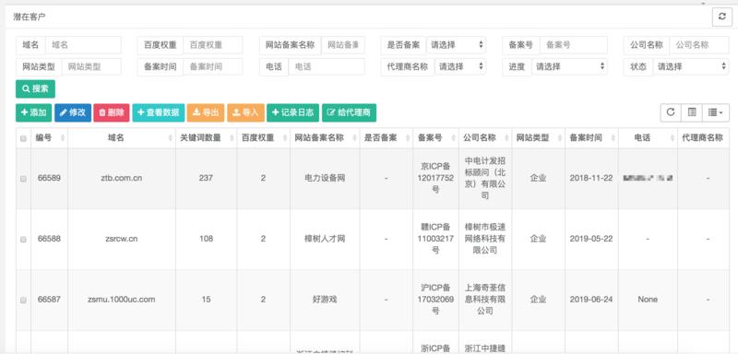Click the panel refresh icon beside 潜在客户

tap(722, 17)
